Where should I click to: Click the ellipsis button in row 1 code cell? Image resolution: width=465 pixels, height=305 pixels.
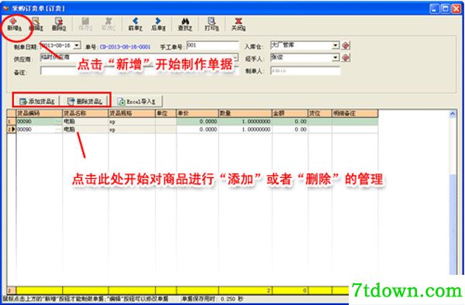59,122
